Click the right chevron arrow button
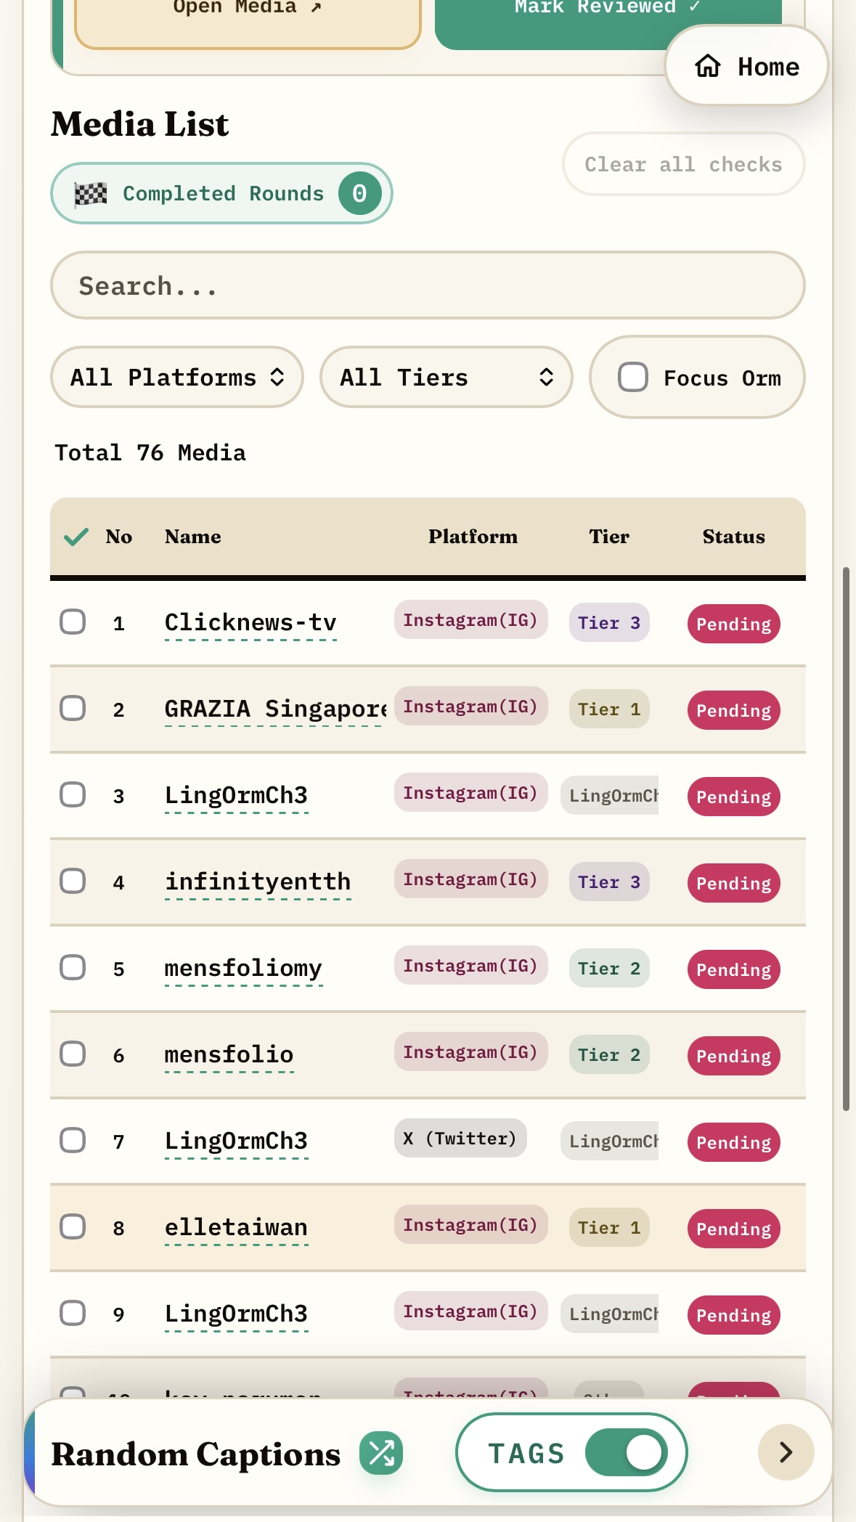856x1522 pixels. point(786,1452)
